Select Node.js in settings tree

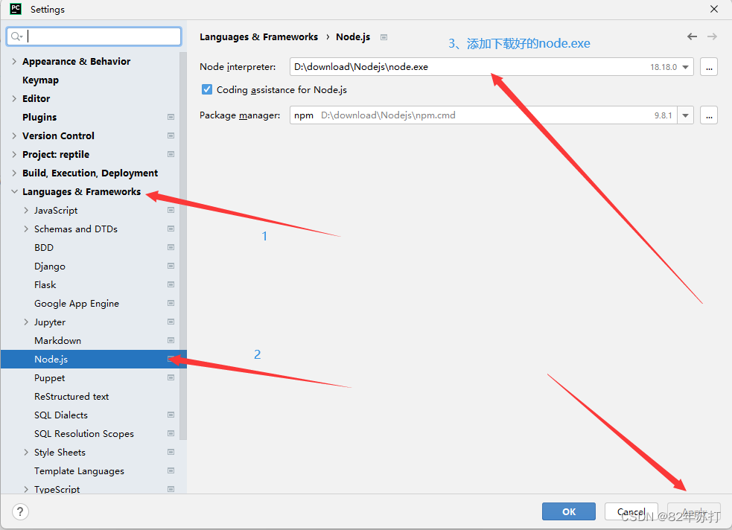(x=93, y=360)
